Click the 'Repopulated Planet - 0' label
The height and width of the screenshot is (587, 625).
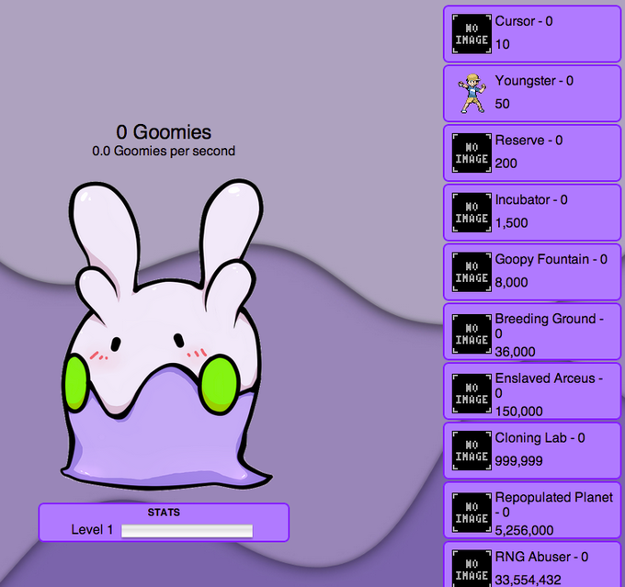[x=554, y=504]
